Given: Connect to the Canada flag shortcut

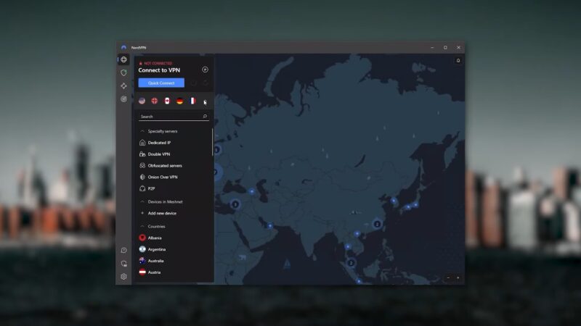Looking at the screenshot, I should click(167, 101).
